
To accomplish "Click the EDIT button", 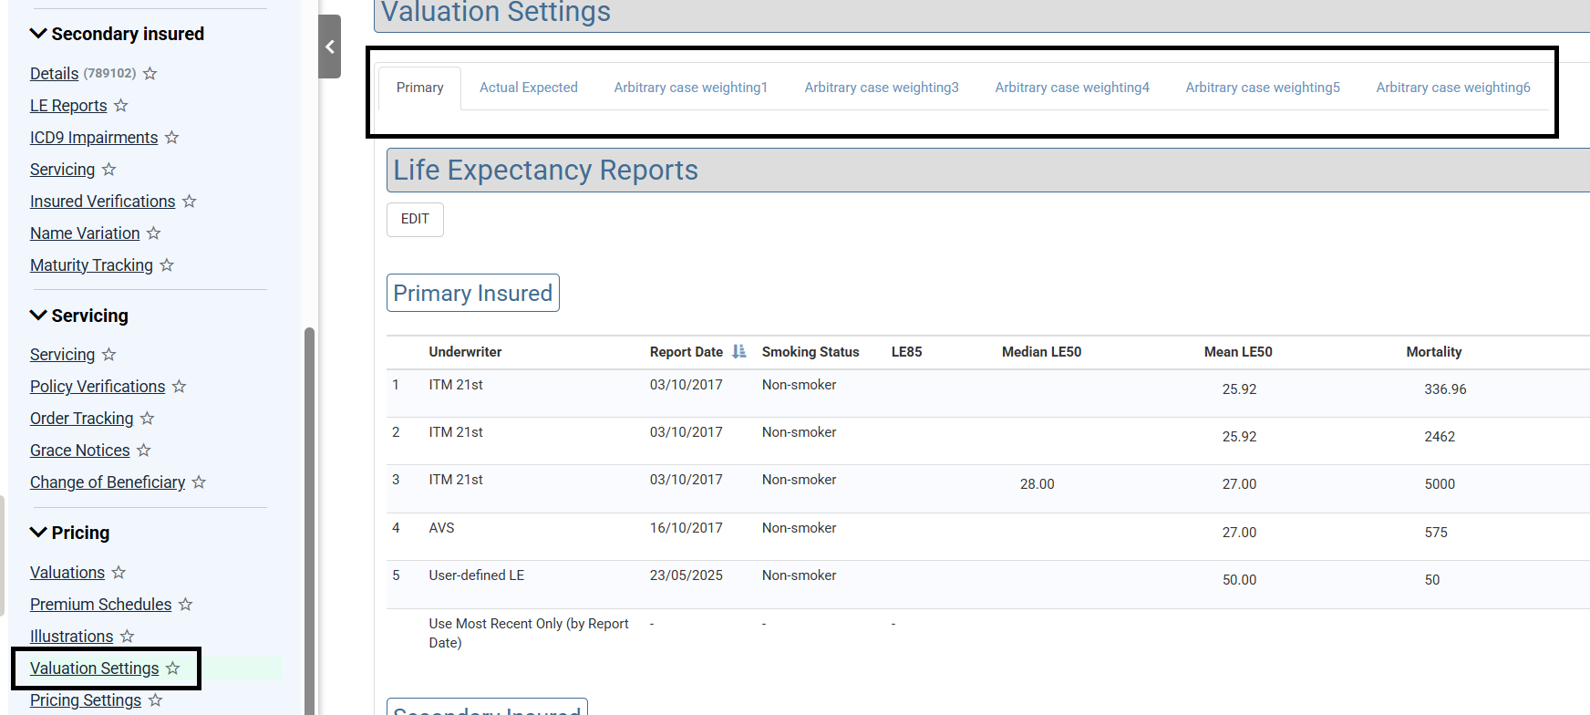I will [x=415, y=219].
